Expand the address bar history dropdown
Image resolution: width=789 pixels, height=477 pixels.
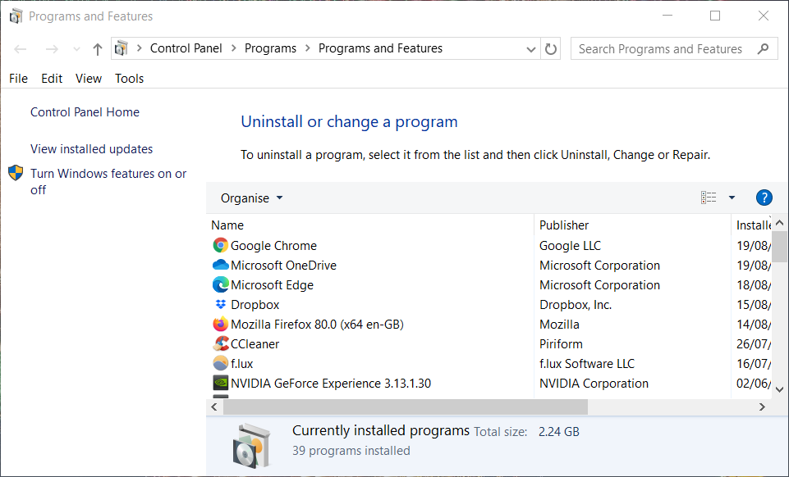tap(531, 49)
